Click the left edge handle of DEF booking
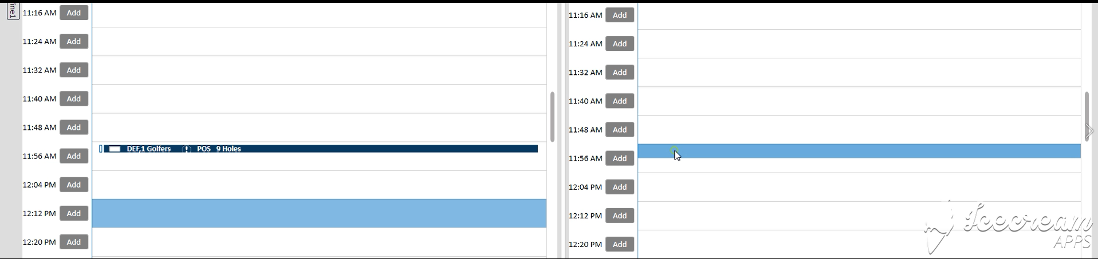 click(x=101, y=149)
